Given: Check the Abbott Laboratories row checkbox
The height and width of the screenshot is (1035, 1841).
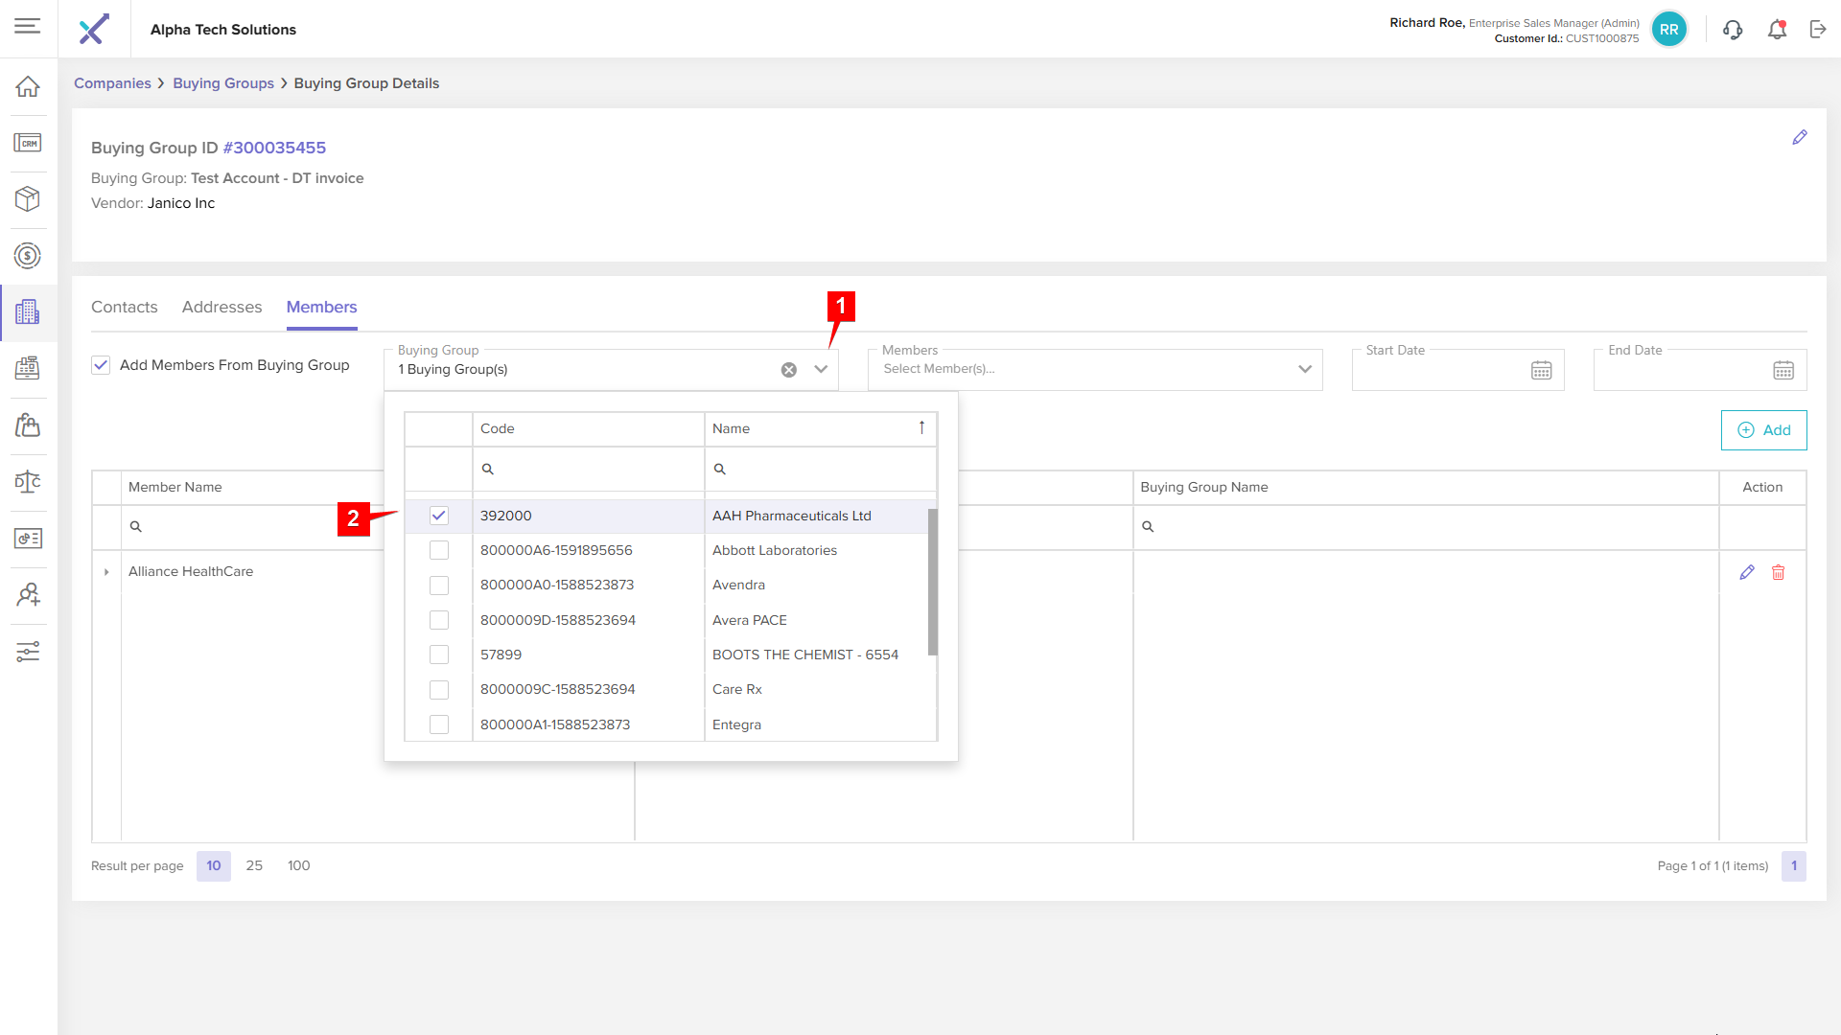Looking at the screenshot, I should point(439,550).
